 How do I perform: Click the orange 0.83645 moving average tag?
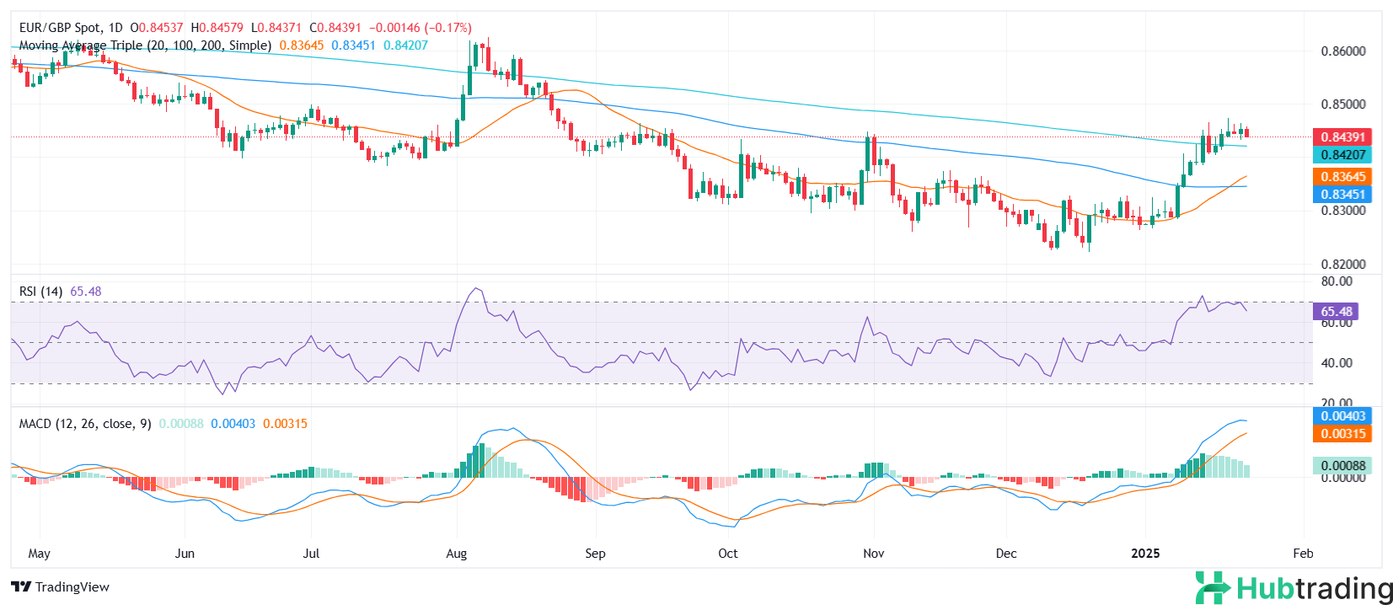pos(1342,177)
